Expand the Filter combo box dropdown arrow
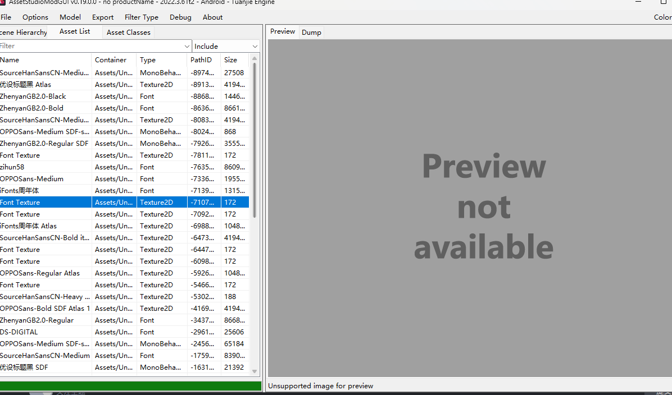The width and height of the screenshot is (672, 395). [x=187, y=46]
